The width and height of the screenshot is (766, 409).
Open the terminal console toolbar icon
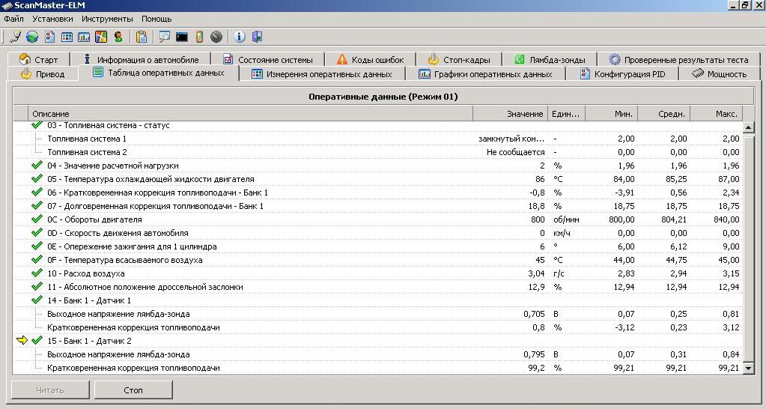point(182,37)
